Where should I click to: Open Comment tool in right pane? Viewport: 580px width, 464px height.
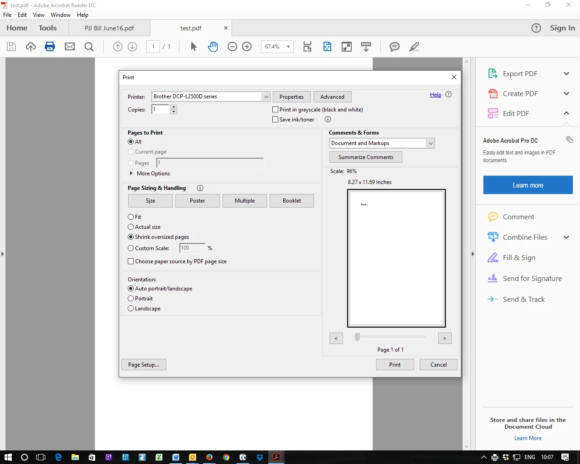pos(518,217)
